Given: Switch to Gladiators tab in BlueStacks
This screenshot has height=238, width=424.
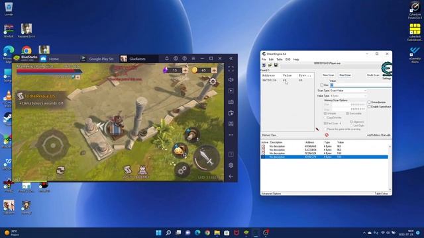Looking at the screenshot, I should coord(138,59).
